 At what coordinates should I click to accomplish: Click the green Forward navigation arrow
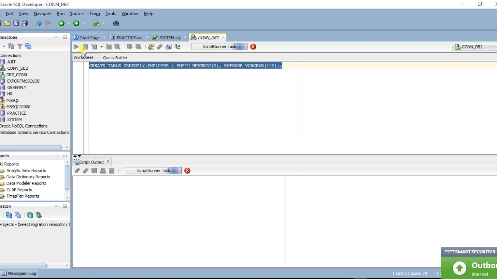76,23
